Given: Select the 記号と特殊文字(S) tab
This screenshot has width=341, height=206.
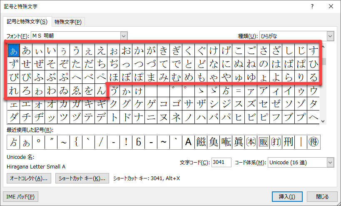Looking at the screenshot, I should point(26,22).
